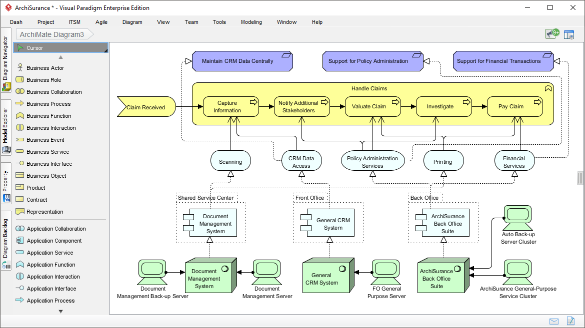Screen dimensions: 585x328
Task: Click the layers panel icon in the toolbar
Action: coord(569,34)
